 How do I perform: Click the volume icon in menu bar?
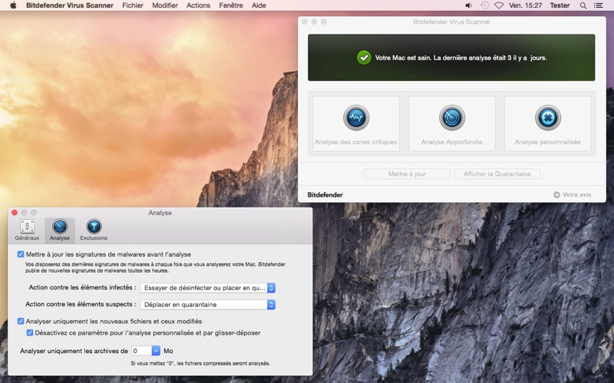click(x=468, y=5)
